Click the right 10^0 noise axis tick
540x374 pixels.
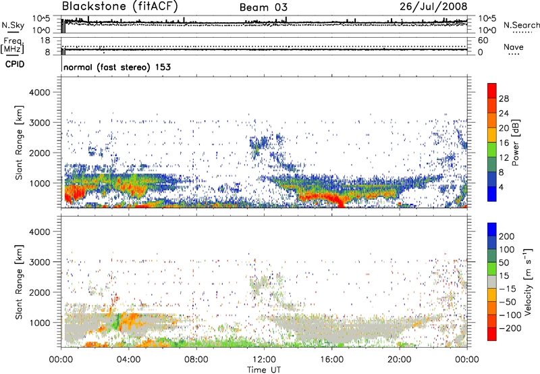(x=487, y=30)
